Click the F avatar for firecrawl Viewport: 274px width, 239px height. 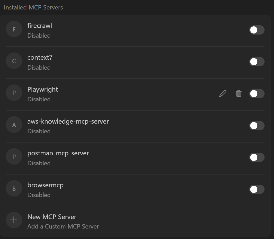(14, 29)
